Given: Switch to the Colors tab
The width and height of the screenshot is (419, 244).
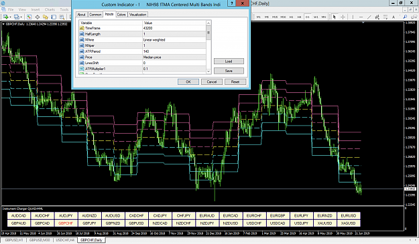Looking at the screenshot, I should [121, 15].
